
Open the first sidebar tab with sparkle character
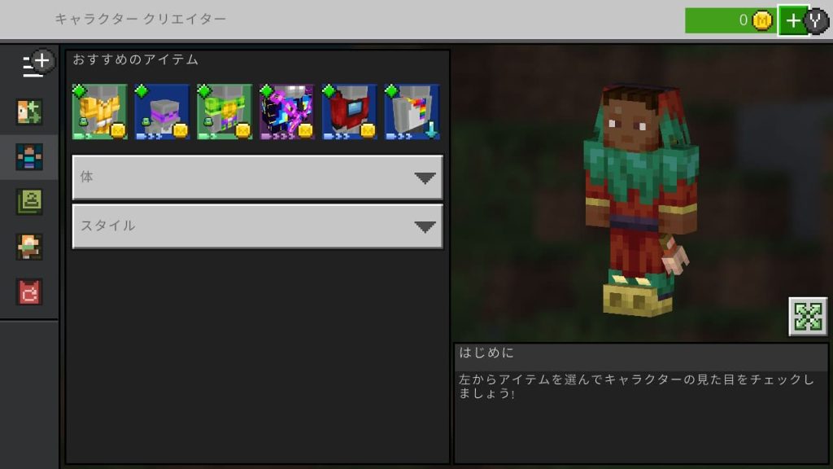pos(29,112)
